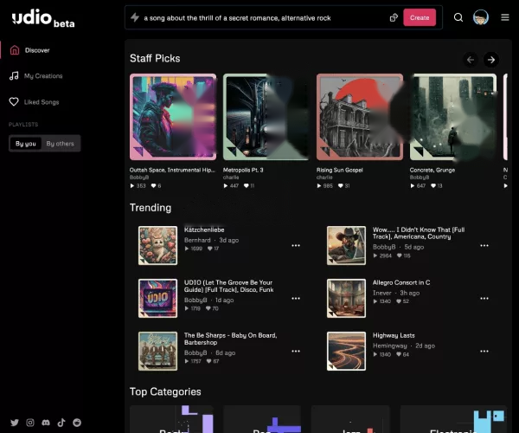Click the heart icon beside Liked Songs
Viewport: 519px width, 433px height.
coord(14,101)
